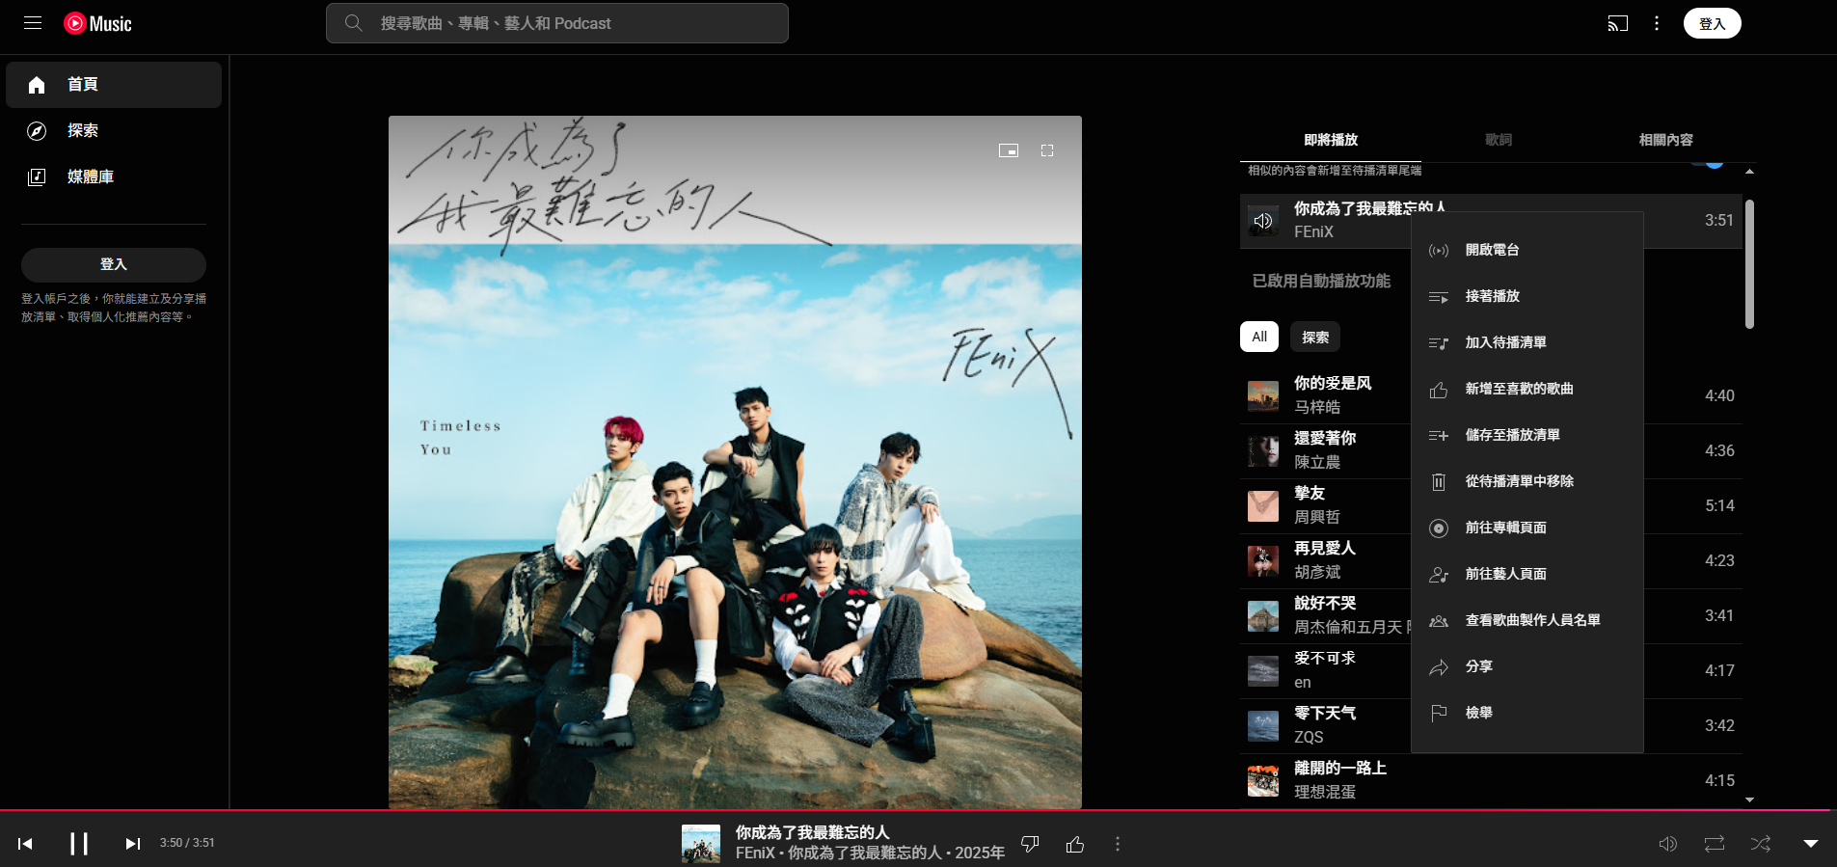Pause the current song
1837x867 pixels.
(x=79, y=844)
